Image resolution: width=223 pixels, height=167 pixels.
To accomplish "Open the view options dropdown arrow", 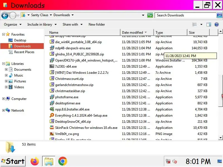I will click(201, 24).
